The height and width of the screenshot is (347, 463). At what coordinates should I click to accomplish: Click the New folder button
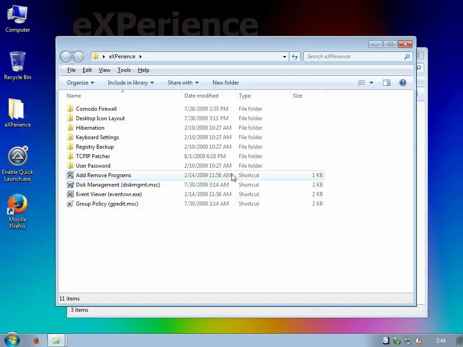click(226, 83)
